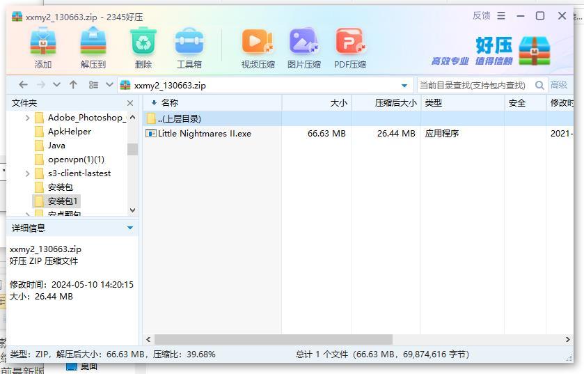The width and height of the screenshot is (584, 374).
Task: Open view mode dropdown chevron
Action: [x=109, y=85]
